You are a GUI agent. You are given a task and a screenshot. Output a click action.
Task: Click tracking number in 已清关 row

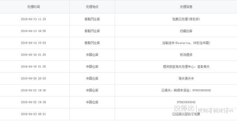pos(202,90)
